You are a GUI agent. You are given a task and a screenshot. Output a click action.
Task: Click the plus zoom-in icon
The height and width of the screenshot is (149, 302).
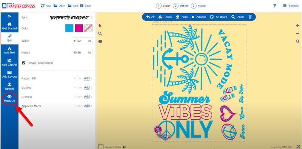(297, 26)
